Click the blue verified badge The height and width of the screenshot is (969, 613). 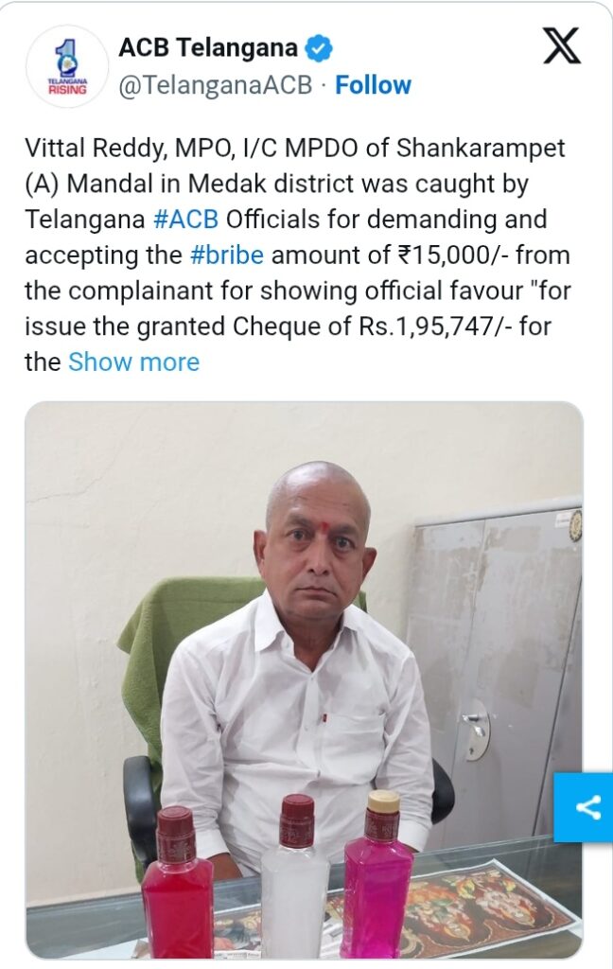pyautogui.click(x=320, y=48)
